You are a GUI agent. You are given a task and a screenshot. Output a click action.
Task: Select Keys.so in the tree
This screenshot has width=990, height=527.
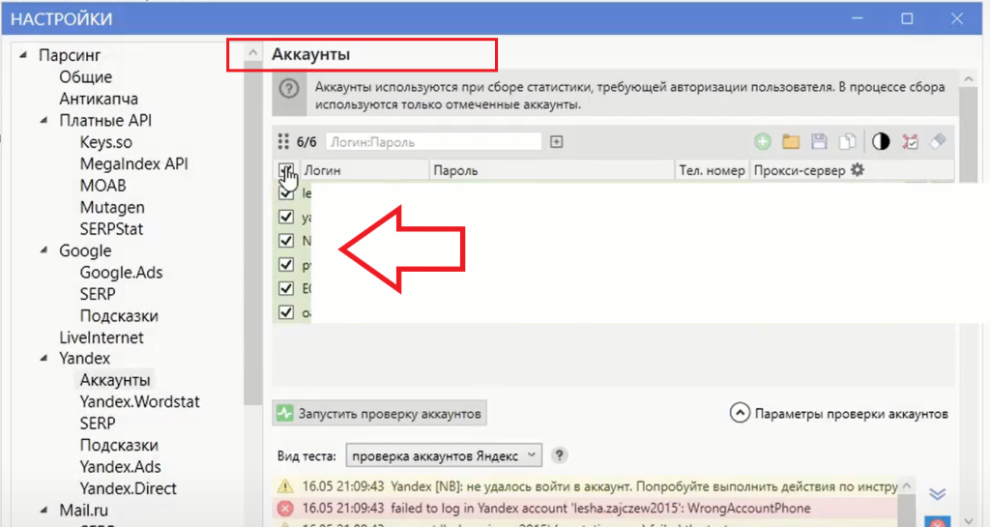click(105, 142)
